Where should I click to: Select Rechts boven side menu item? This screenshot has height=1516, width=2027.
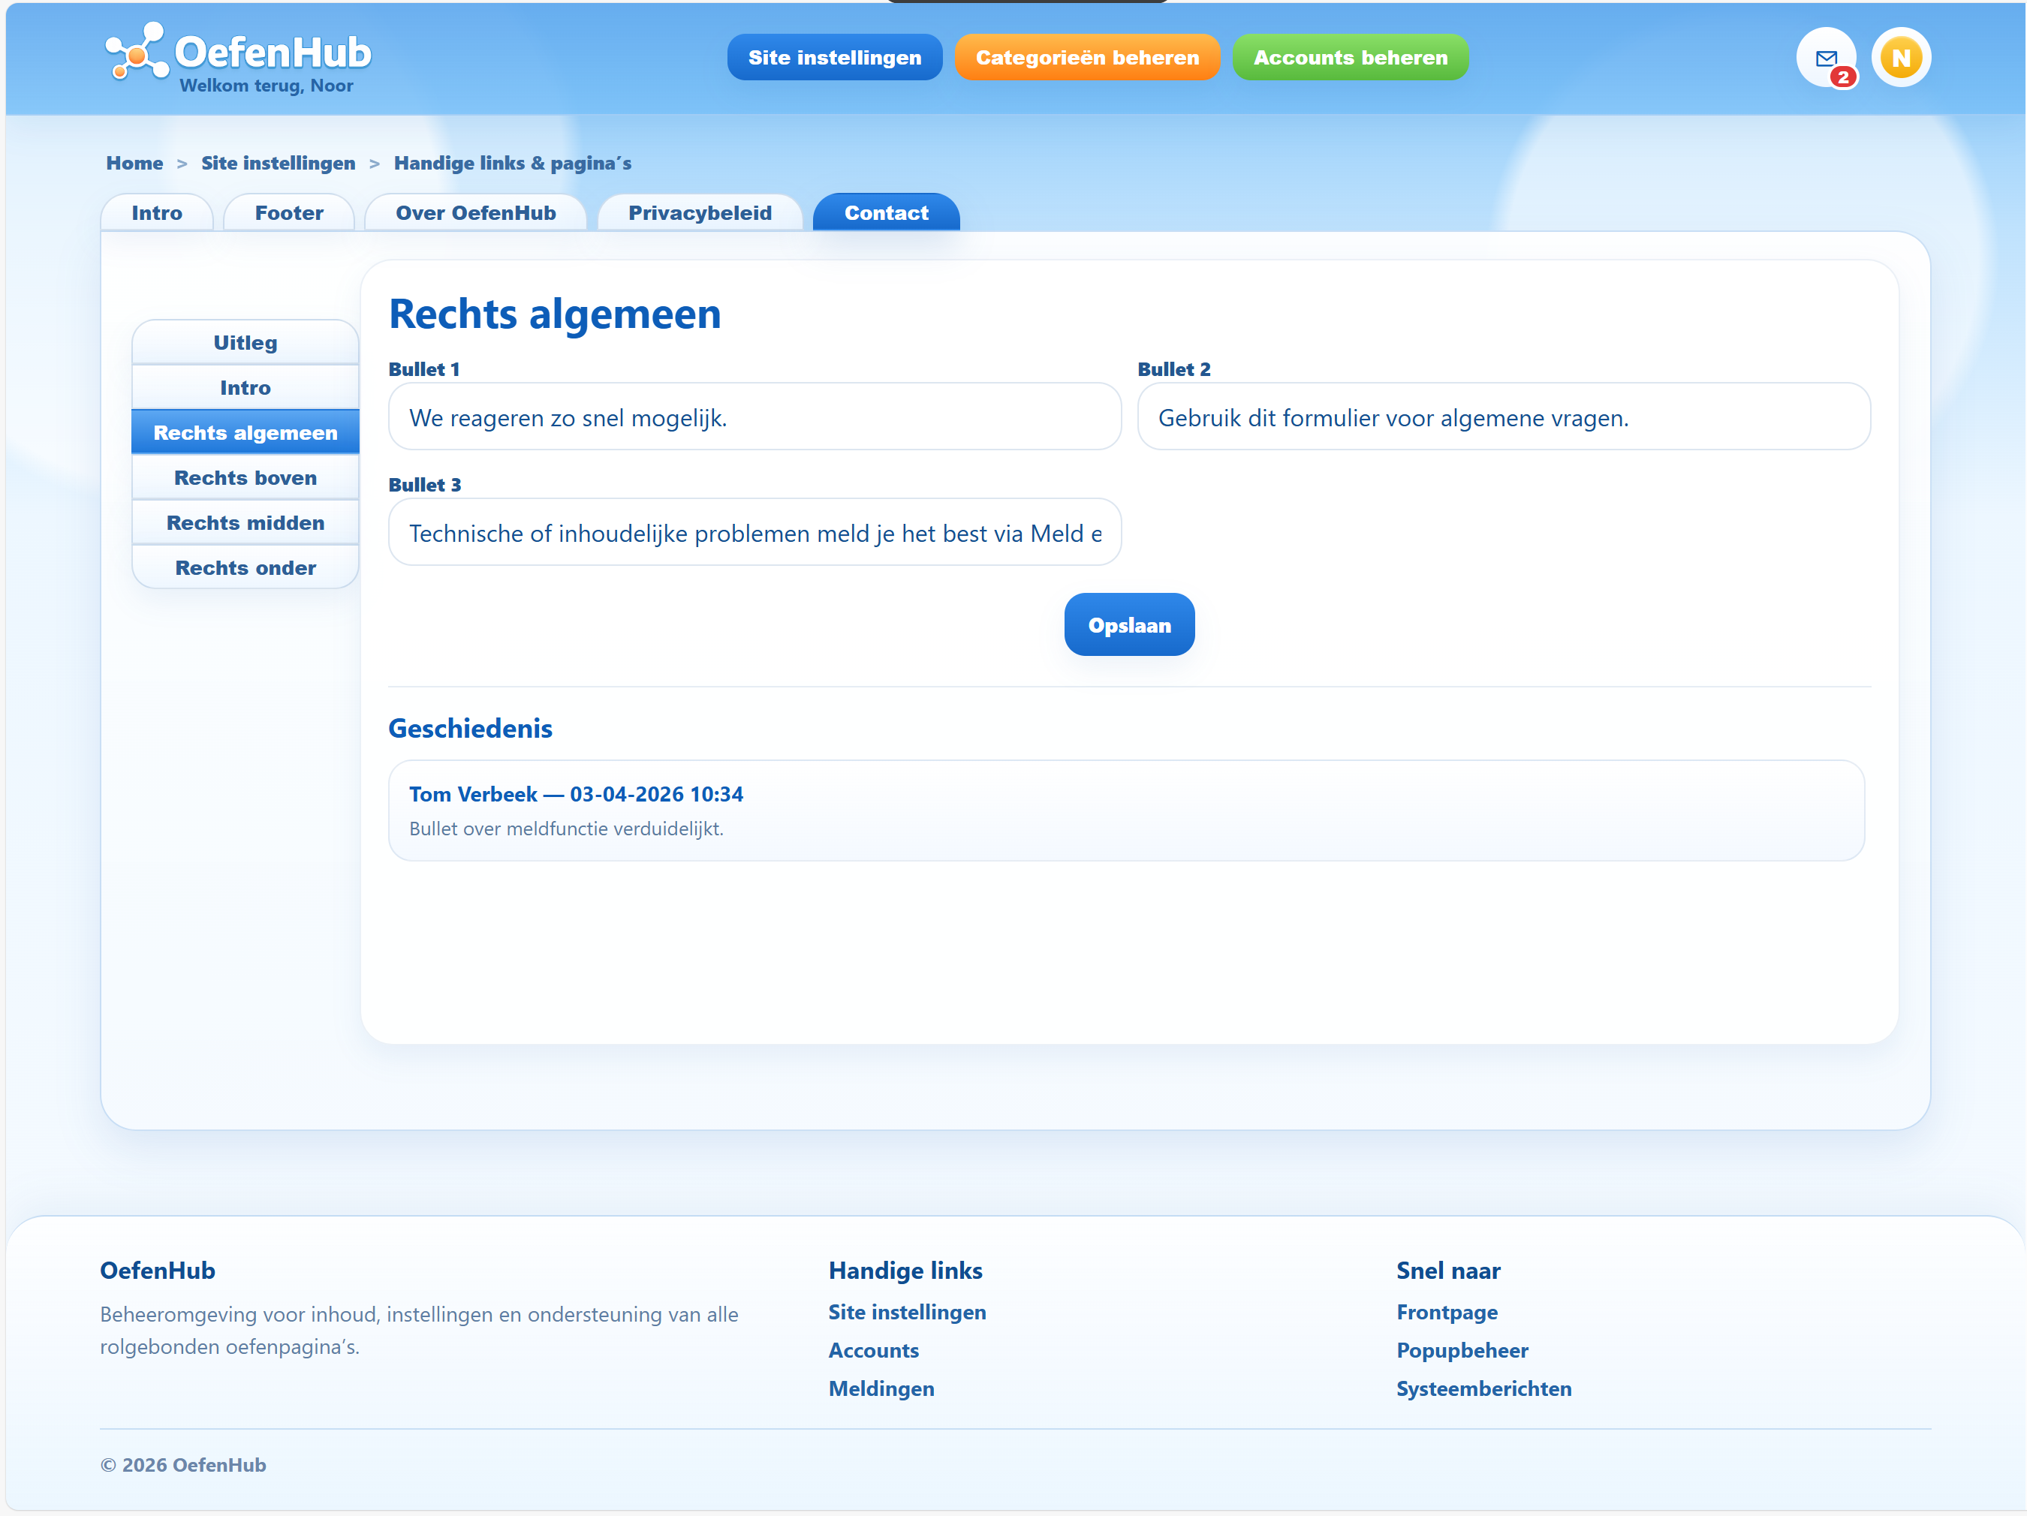click(245, 477)
